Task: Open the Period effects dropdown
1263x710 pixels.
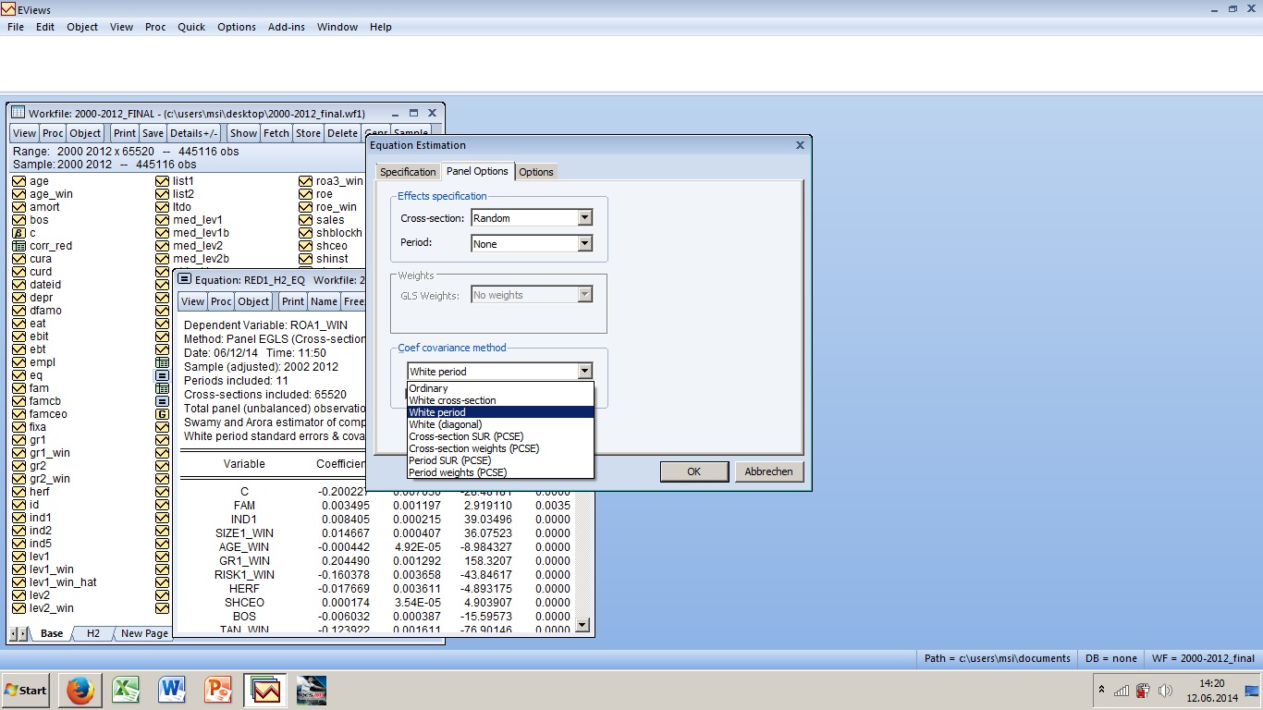Action: (584, 244)
